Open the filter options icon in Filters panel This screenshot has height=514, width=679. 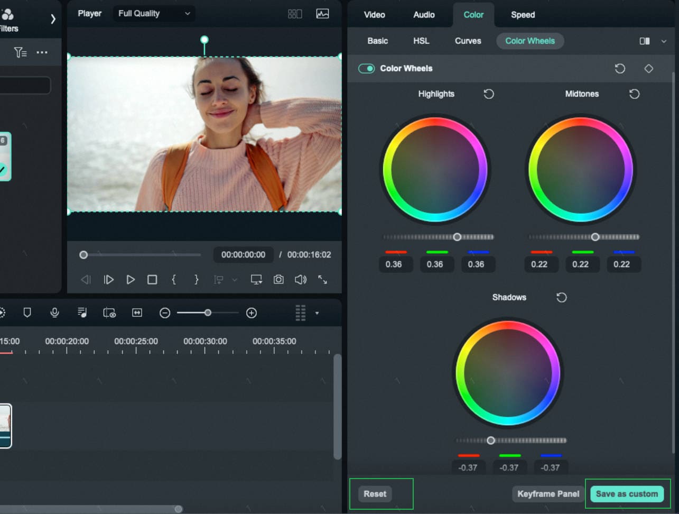(20, 52)
